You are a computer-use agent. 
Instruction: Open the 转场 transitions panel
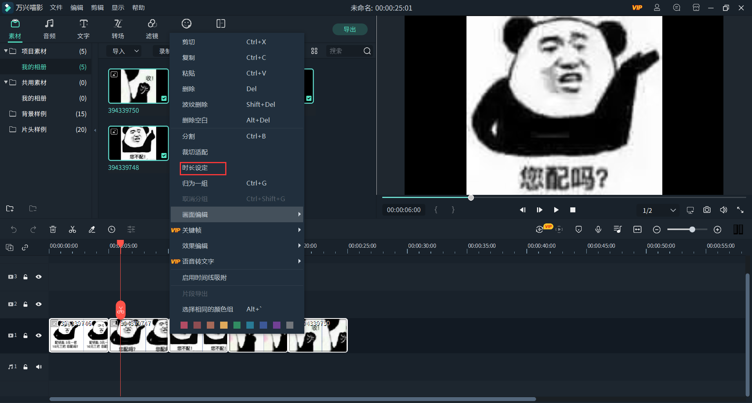click(117, 29)
